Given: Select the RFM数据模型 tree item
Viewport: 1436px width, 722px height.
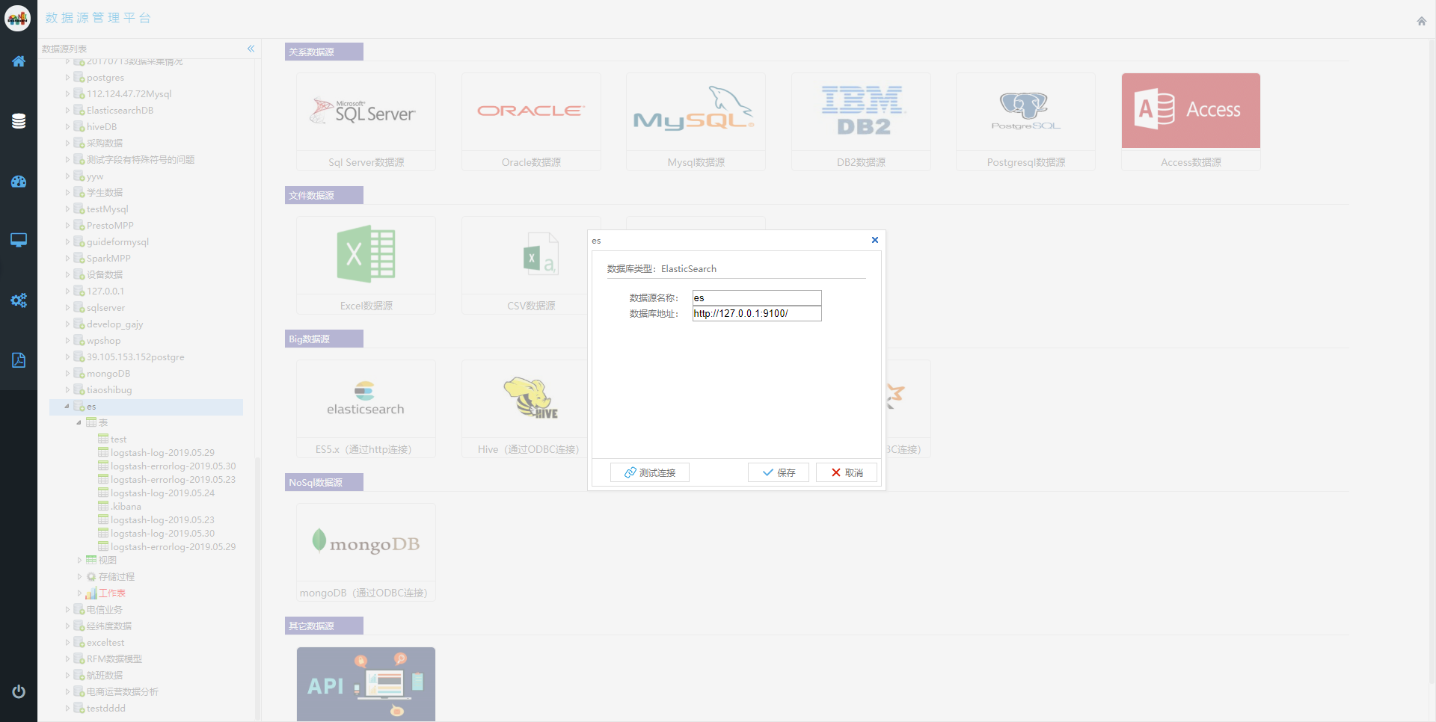Looking at the screenshot, I should tap(114, 659).
